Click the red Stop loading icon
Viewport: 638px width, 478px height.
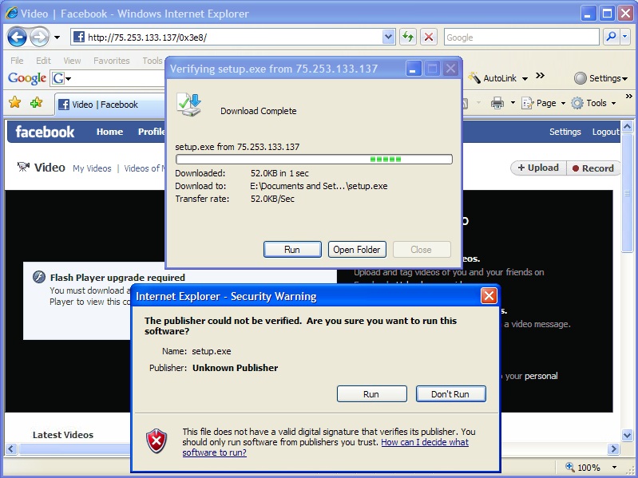[429, 37]
